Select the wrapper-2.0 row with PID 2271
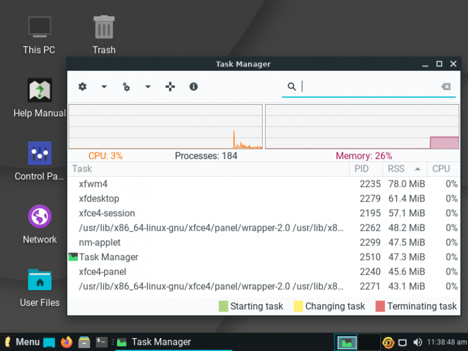468x351 pixels. tap(263, 286)
